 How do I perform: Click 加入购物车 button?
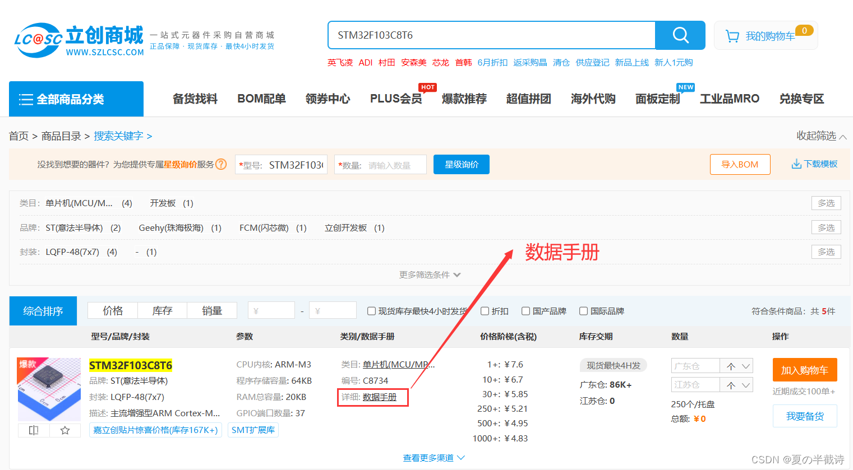[x=805, y=370]
